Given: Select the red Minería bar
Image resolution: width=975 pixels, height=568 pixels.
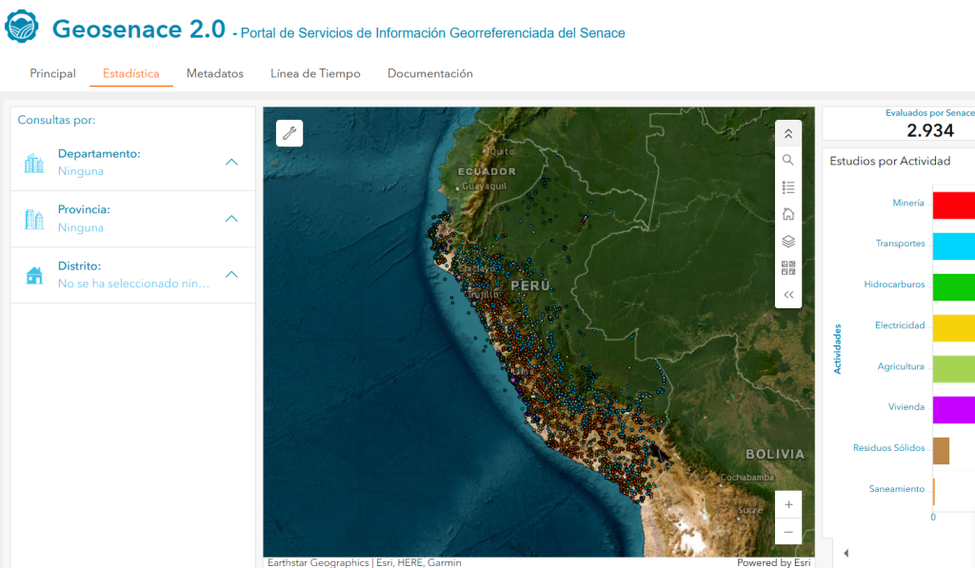Looking at the screenshot, I should pyautogui.click(x=954, y=206).
